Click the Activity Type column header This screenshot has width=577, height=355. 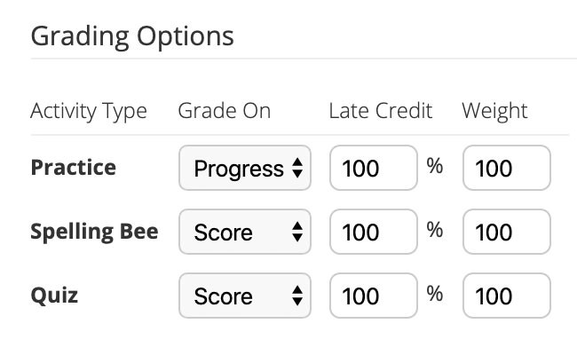89,111
